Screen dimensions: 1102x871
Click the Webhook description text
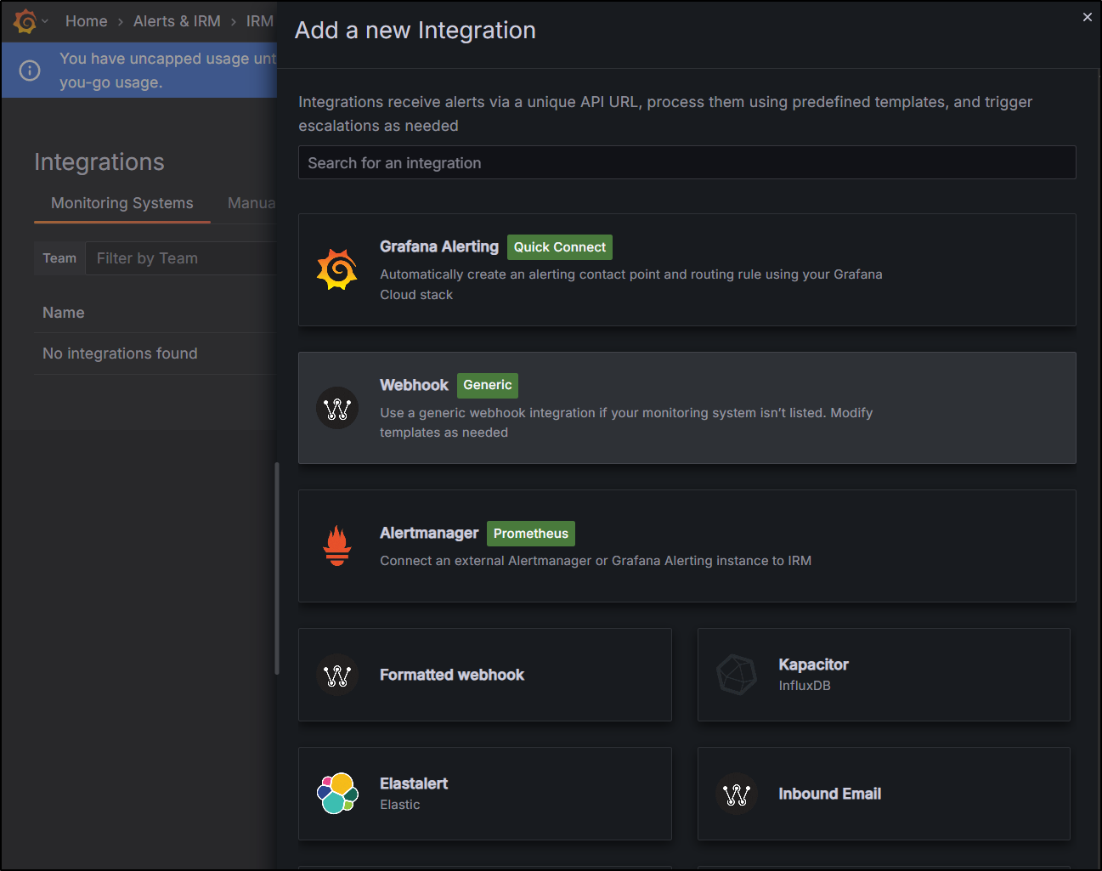click(626, 422)
